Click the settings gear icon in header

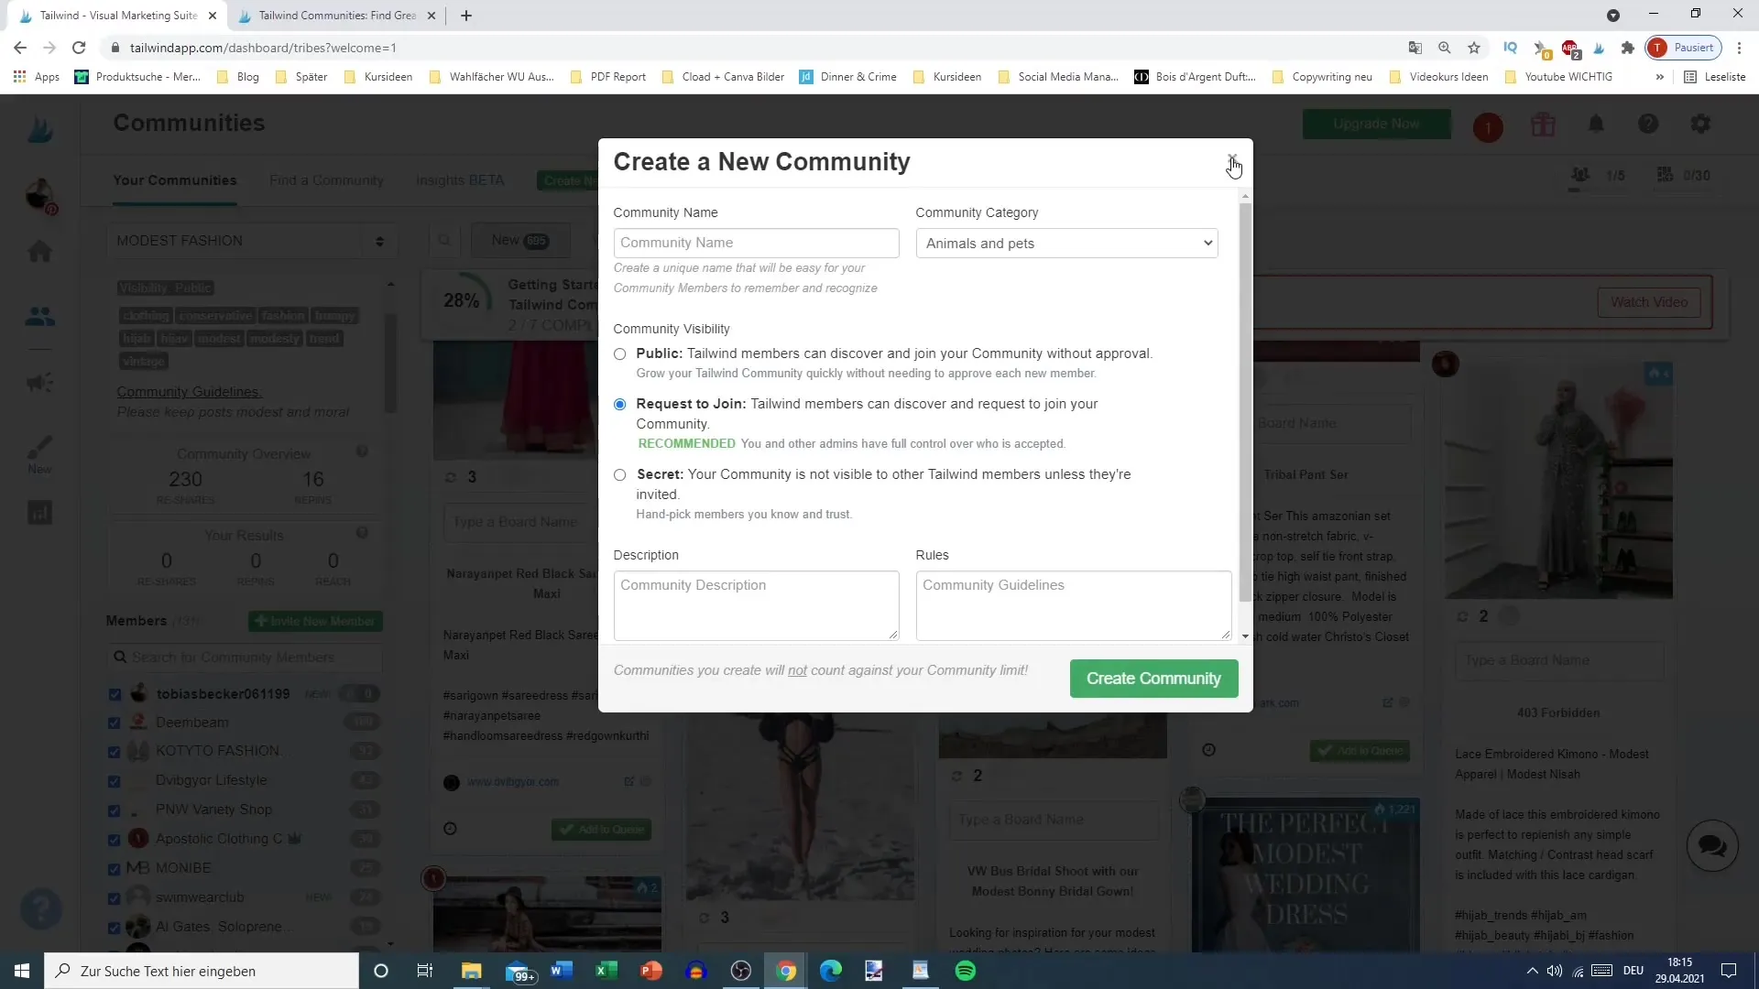[1701, 125]
